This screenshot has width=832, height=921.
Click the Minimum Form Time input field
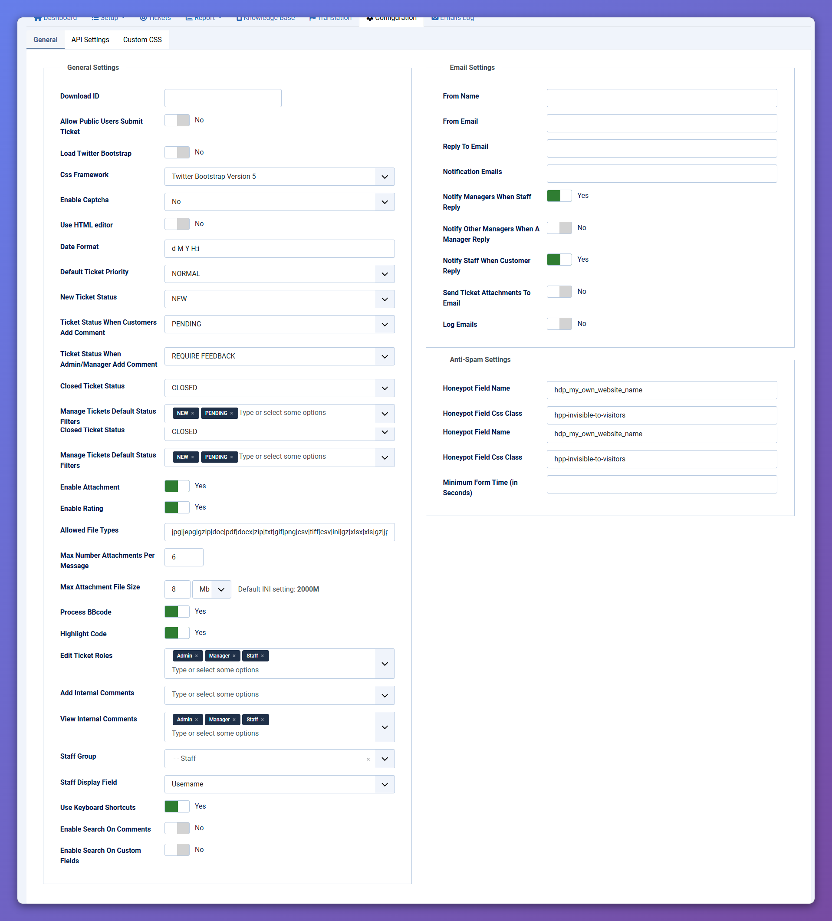pos(661,484)
